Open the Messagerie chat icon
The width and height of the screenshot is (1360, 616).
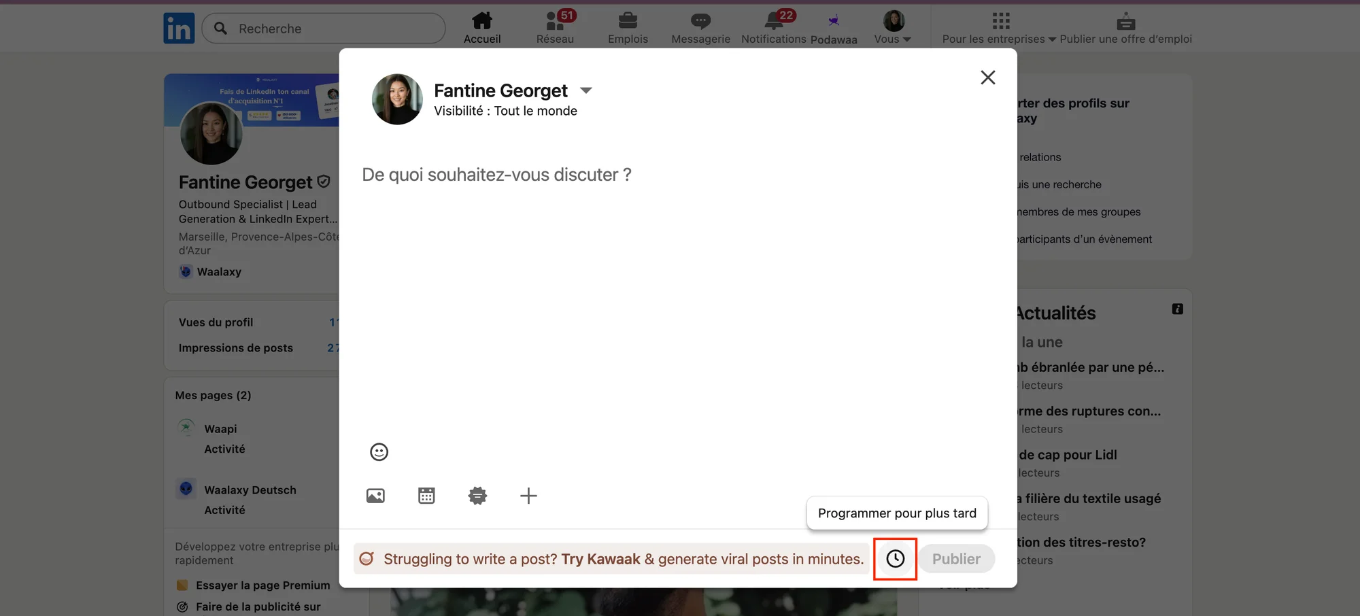coord(700,21)
